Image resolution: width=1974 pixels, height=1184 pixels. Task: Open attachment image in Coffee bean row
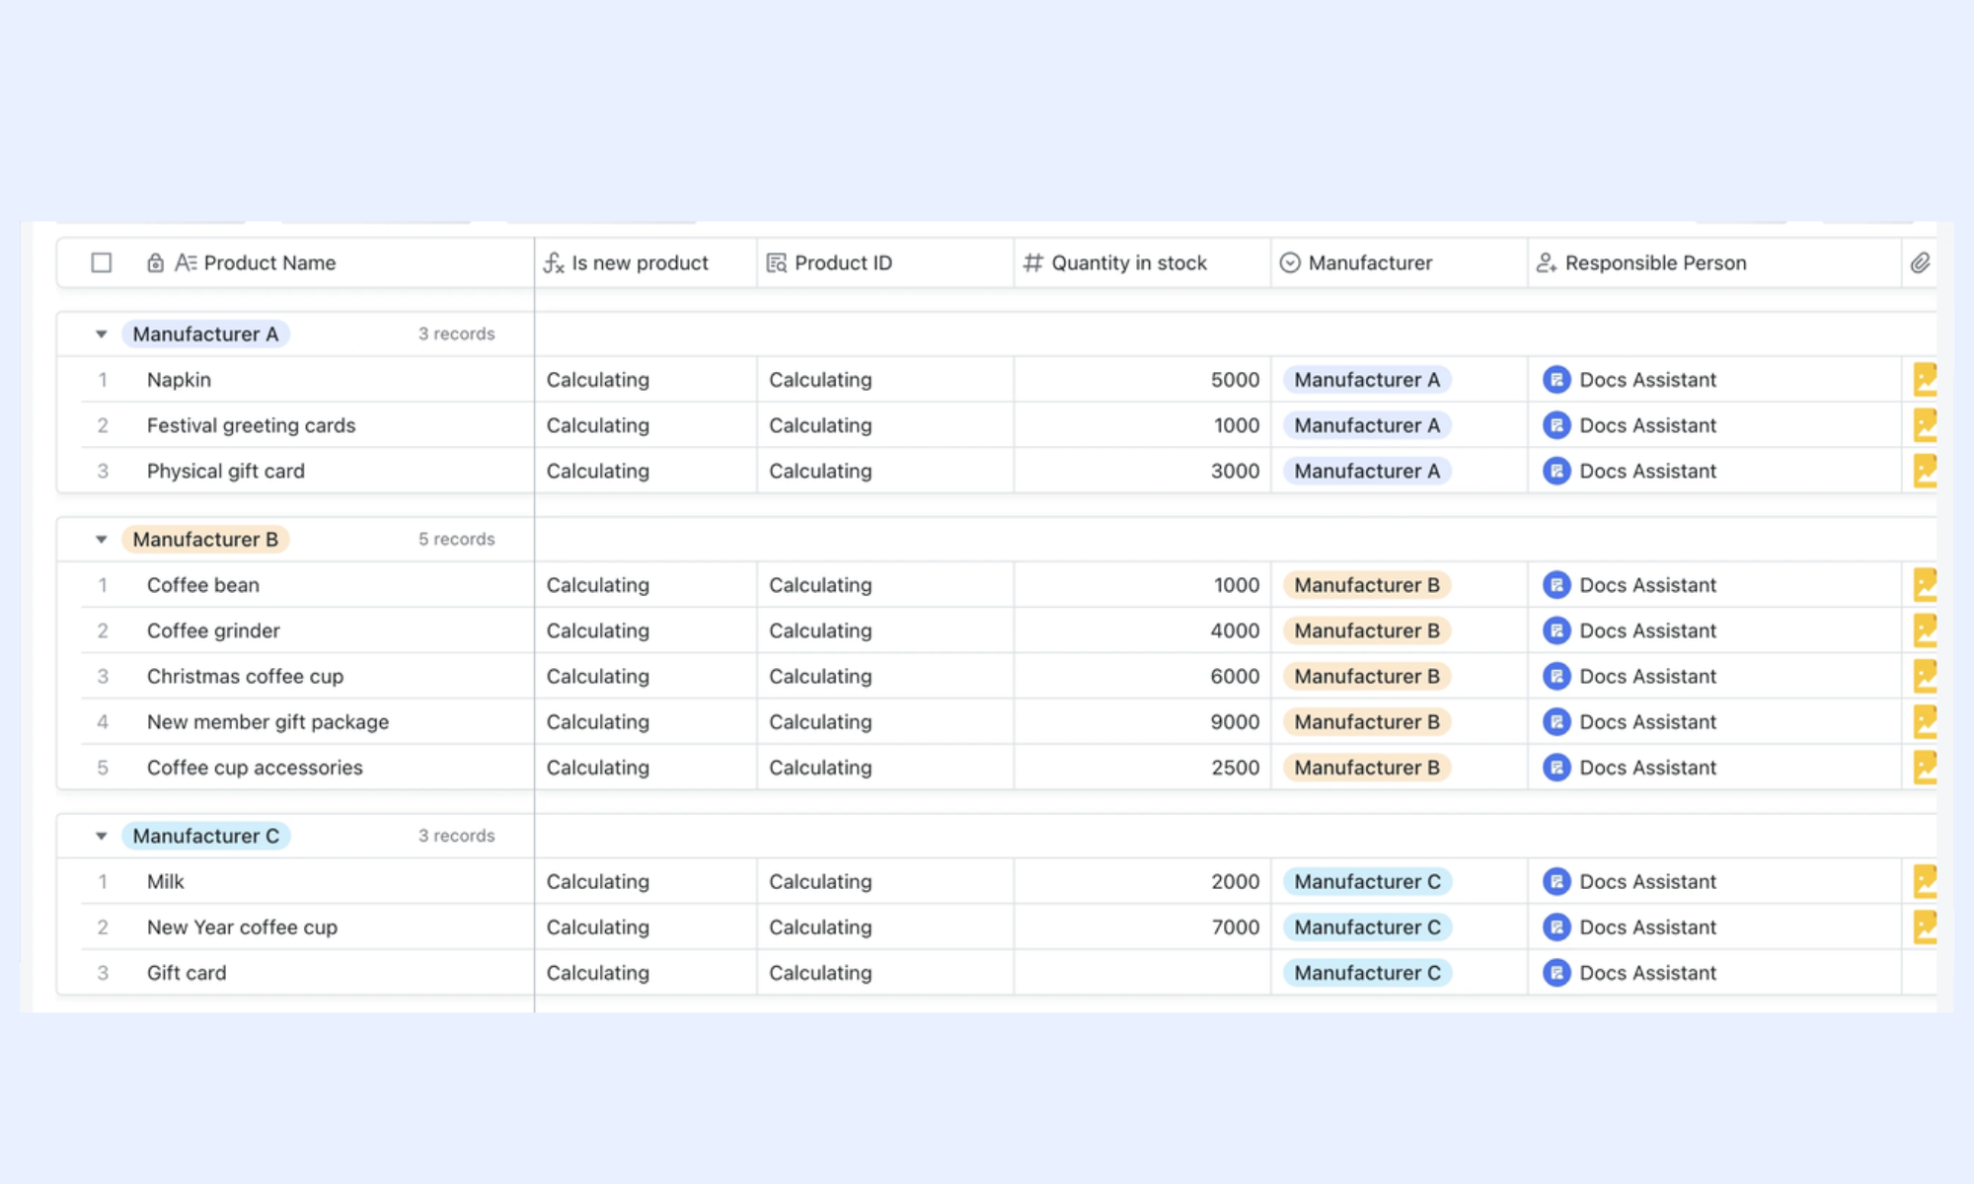(x=1925, y=585)
